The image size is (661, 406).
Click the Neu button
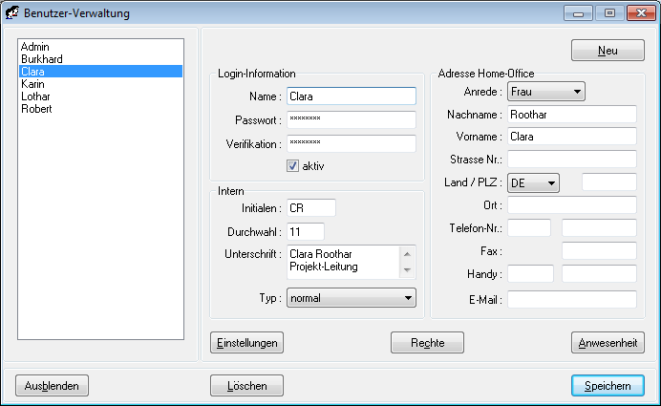608,51
